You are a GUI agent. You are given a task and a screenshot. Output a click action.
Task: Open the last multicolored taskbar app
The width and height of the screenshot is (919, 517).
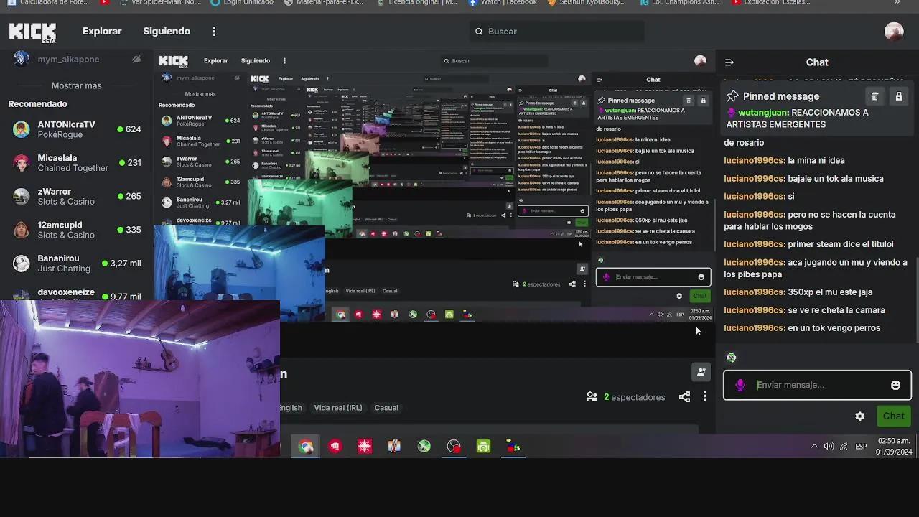[x=513, y=447]
